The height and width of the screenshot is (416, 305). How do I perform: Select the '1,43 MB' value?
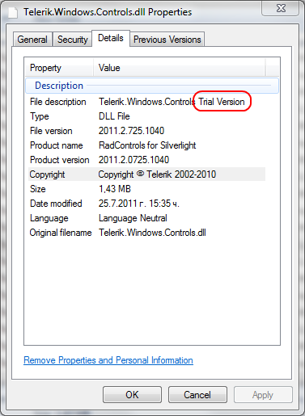tap(115, 189)
